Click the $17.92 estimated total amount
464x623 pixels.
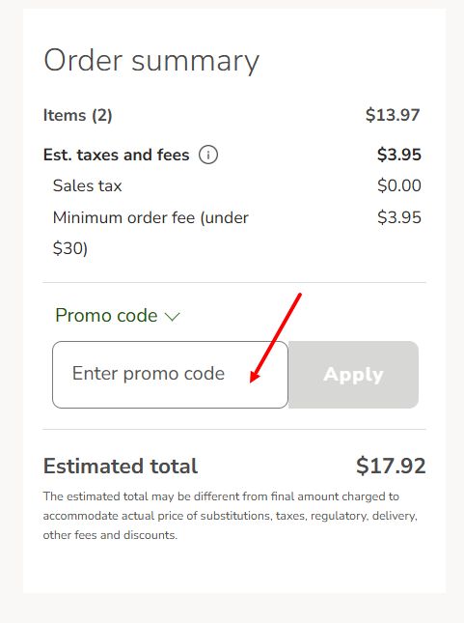pos(391,466)
